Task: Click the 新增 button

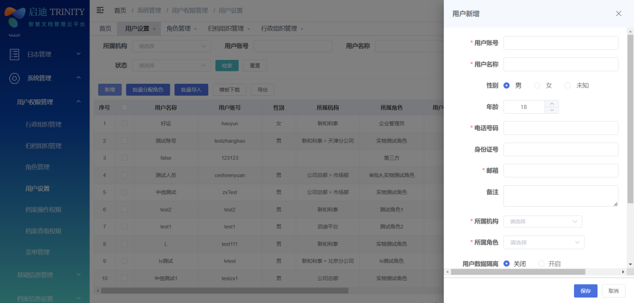Action: tap(110, 90)
